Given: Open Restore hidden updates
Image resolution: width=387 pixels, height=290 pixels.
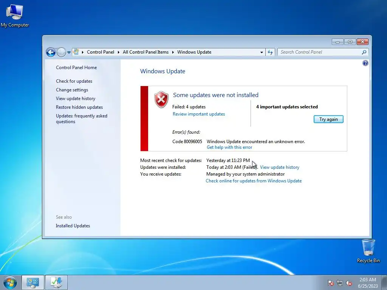Looking at the screenshot, I should tap(79, 107).
